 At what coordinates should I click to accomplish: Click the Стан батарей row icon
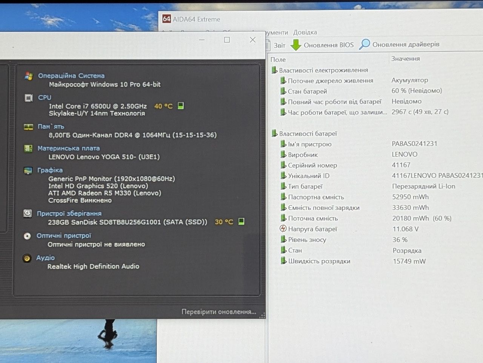point(283,91)
